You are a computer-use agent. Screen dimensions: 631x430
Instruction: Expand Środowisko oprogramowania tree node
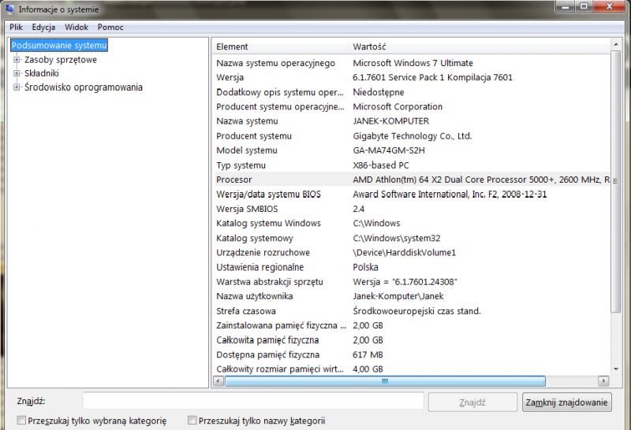17,87
